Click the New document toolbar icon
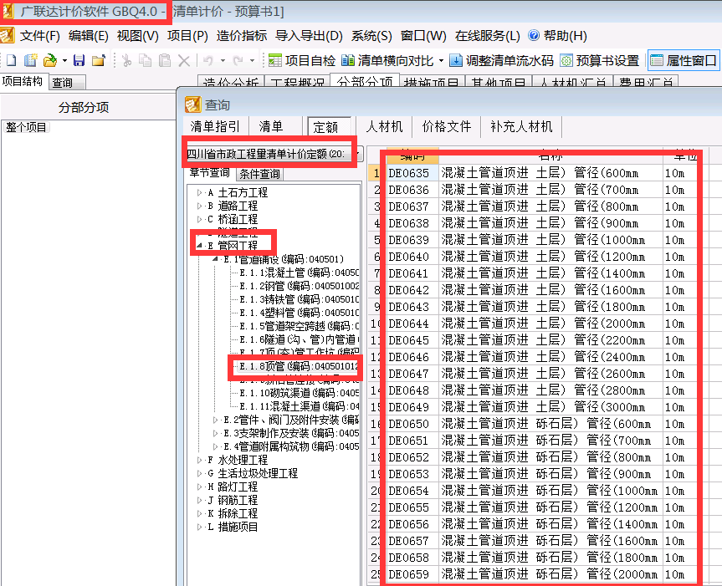722x586 pixels. [11, 61]
